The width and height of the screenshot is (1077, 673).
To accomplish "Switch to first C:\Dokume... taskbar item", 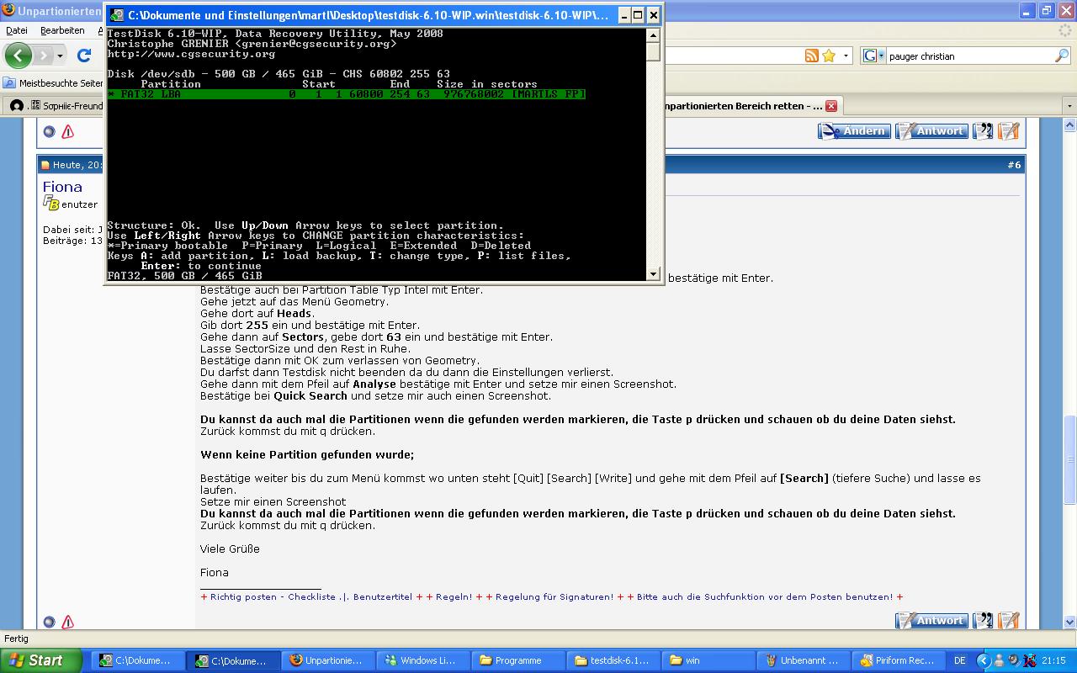I will point(136,660).
